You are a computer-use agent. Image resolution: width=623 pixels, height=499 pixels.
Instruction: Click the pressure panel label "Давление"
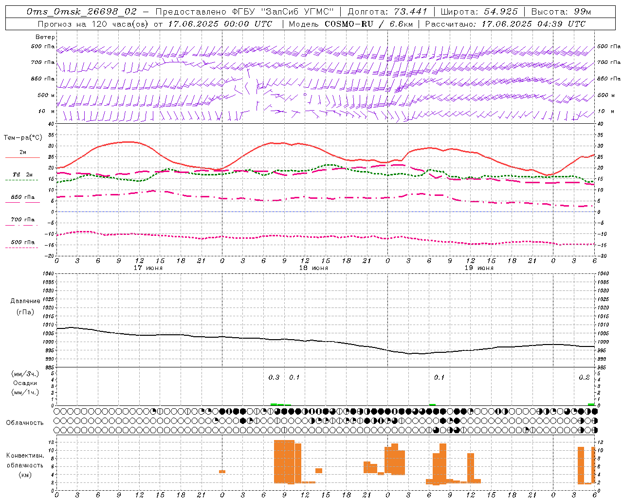(25, 301)
